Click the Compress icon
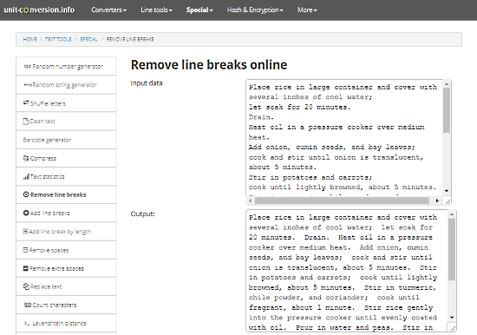This screenshot has height=335, width=477. point(26,158)
